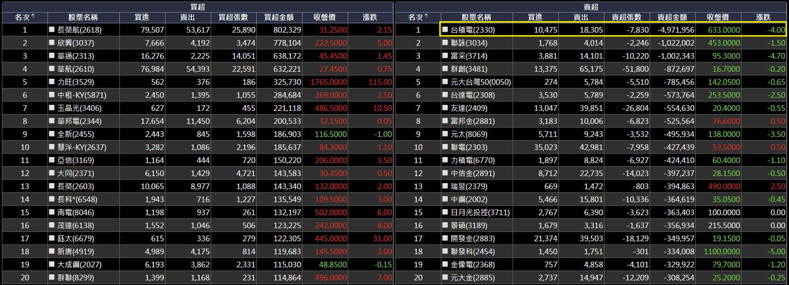
Task: Click 漲跌 header in the 買超 table
Action: (370, 17)
